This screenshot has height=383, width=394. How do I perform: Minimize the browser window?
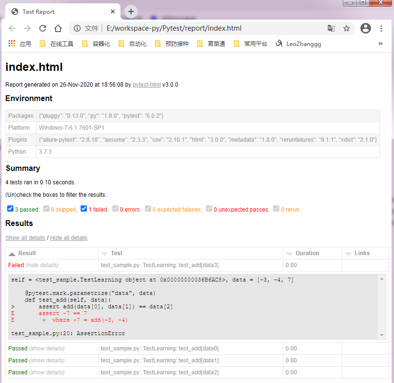(350, 3)
